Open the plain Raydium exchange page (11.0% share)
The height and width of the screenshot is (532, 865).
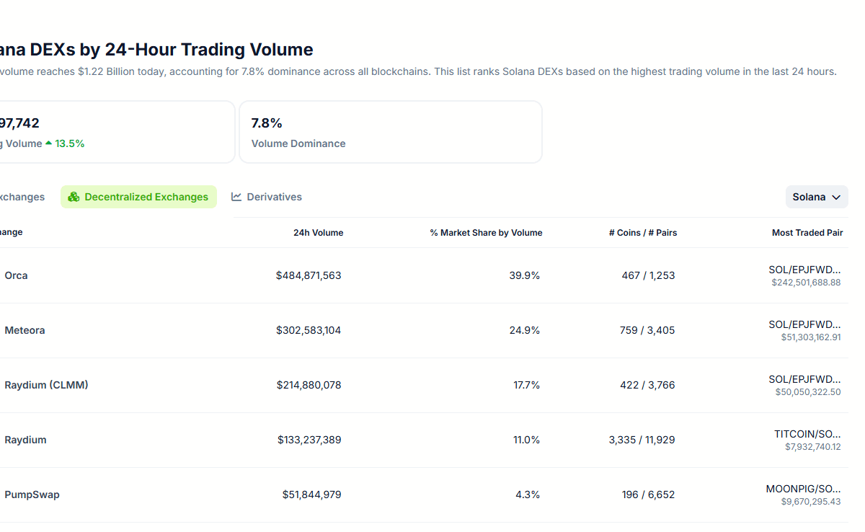(x=25, y=440)
